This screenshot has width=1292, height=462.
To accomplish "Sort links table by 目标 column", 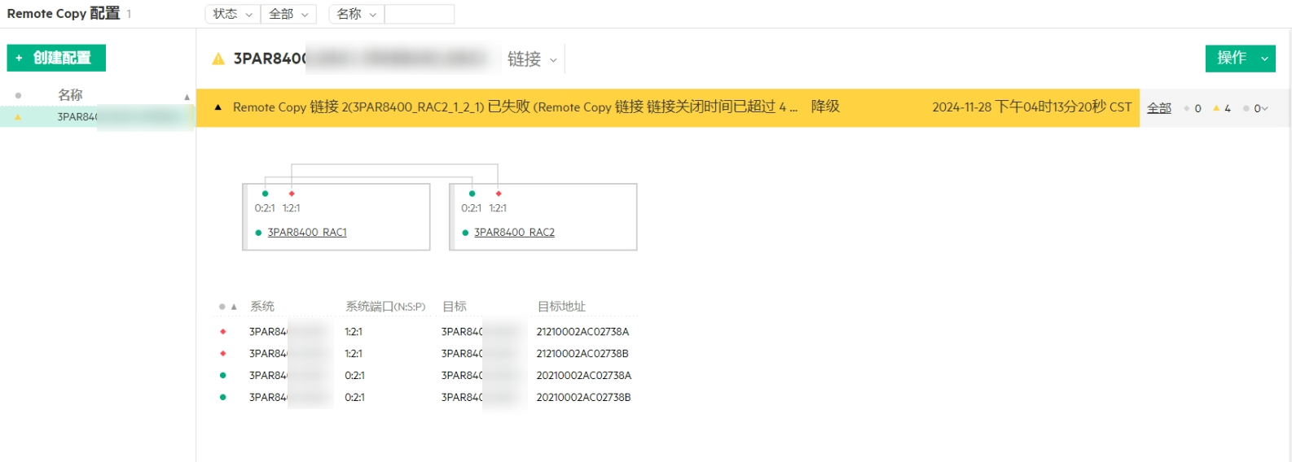I will point(455,307).
